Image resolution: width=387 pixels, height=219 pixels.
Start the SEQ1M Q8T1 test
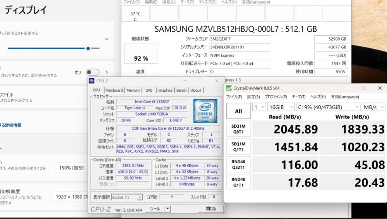pos(238,129)
